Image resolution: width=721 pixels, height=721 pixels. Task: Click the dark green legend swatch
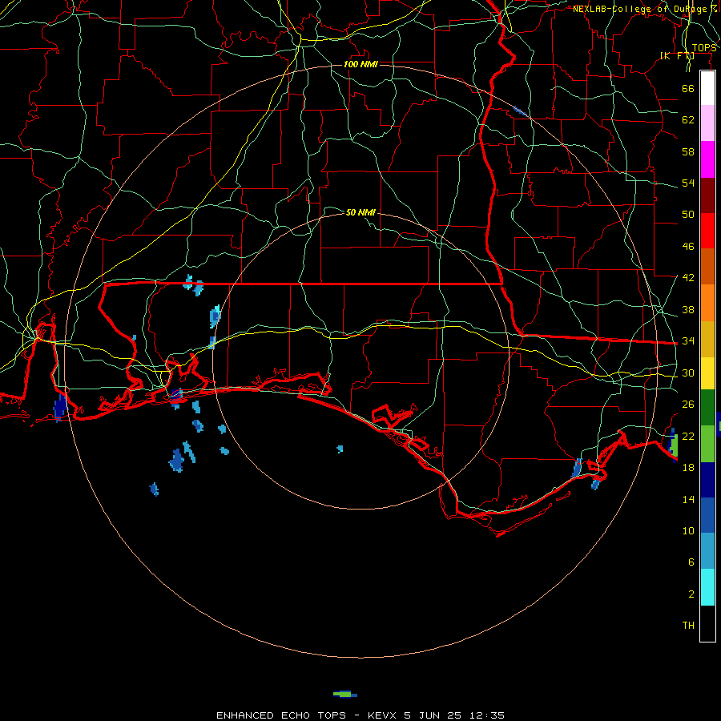[707, 408]
